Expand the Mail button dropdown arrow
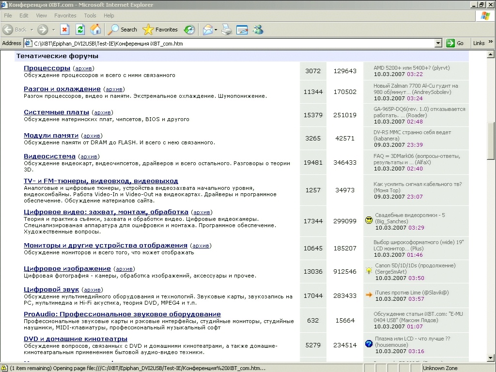 [x=216, y=30]
